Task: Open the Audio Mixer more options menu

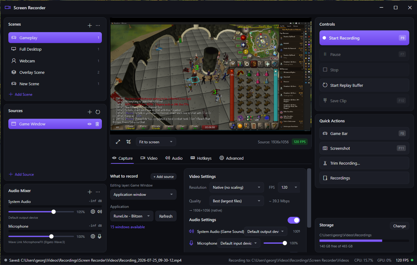Action: (x=98, y=192)
